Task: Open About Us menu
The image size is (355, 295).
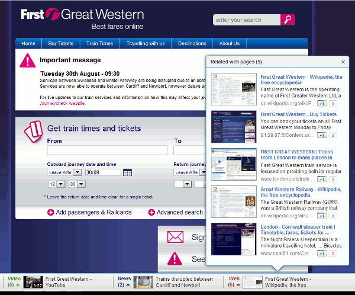Action: tap(230, 43)
